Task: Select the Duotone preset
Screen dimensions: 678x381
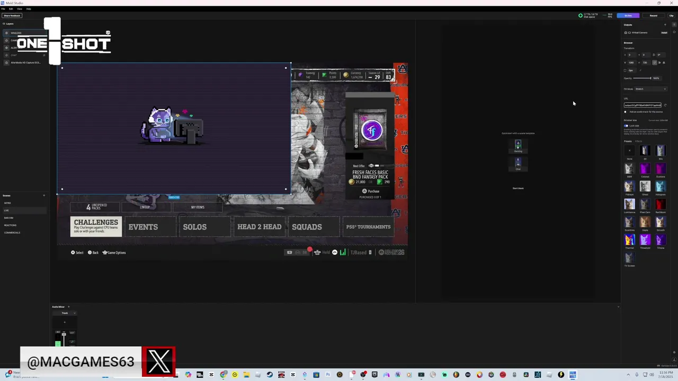Action: pyautogui.click(x=661, y=169)
